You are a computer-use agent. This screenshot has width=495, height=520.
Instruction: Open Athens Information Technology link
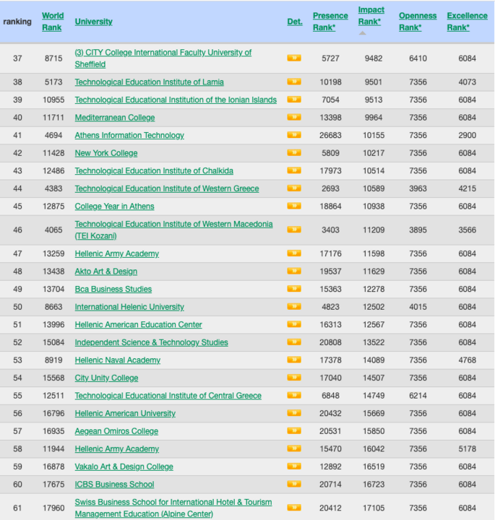coord(129,135)
